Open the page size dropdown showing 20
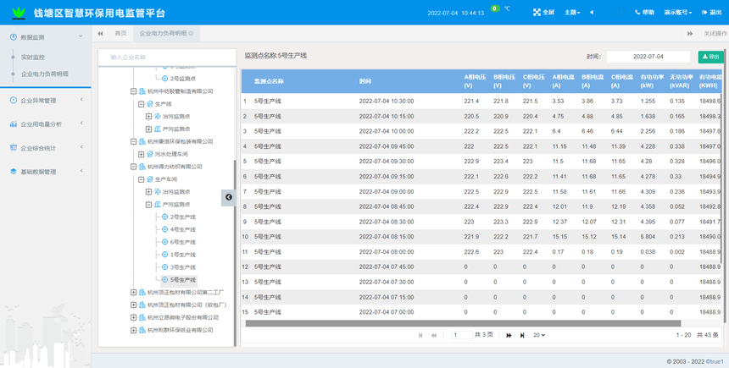 tap(538, 336)
